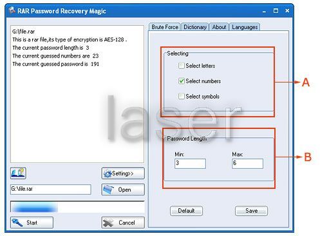The height and width of the screenshot is (236, 320).
Task: Open the Languages tab
Action: 245,27
